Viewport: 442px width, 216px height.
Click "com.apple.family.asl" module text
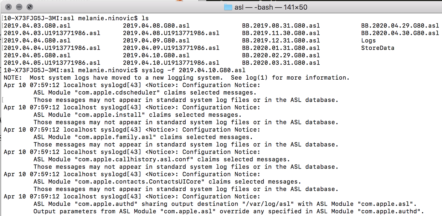pos(115,137)
